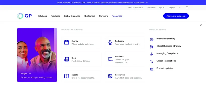Click the arrow next to Pangeo

click(x=30, y=74)
